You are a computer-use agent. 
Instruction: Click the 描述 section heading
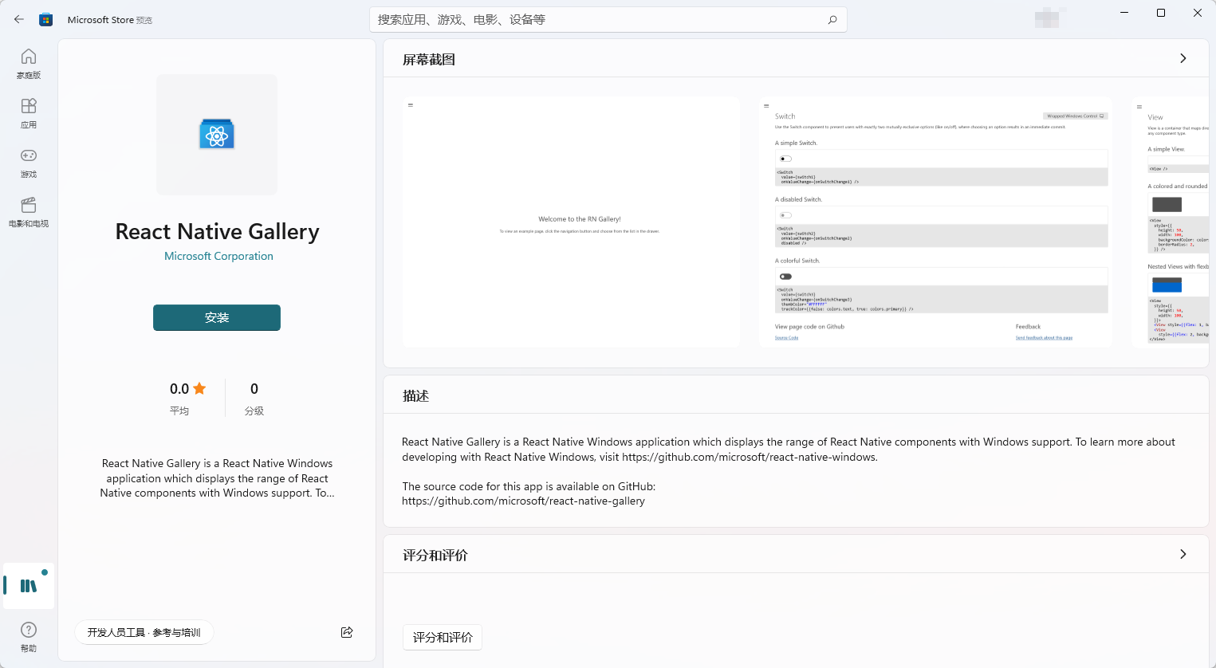pos(416,395)
